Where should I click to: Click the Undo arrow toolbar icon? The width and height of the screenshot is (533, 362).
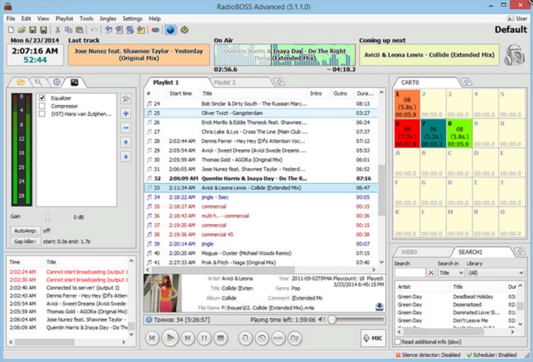tap(94, 30)
